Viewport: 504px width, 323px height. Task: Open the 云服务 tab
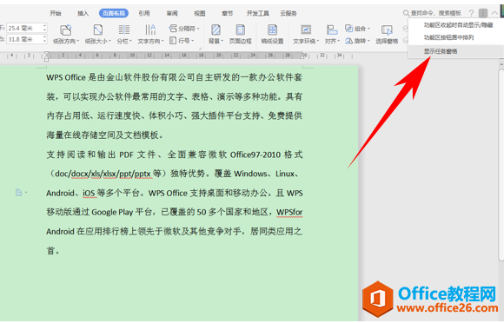tap(288, 13)
